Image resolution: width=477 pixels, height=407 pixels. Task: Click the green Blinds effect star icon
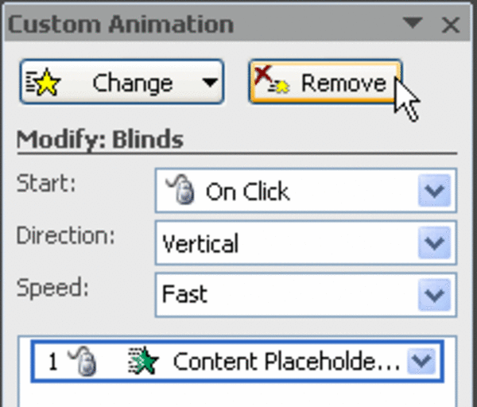tap(144, 362)
